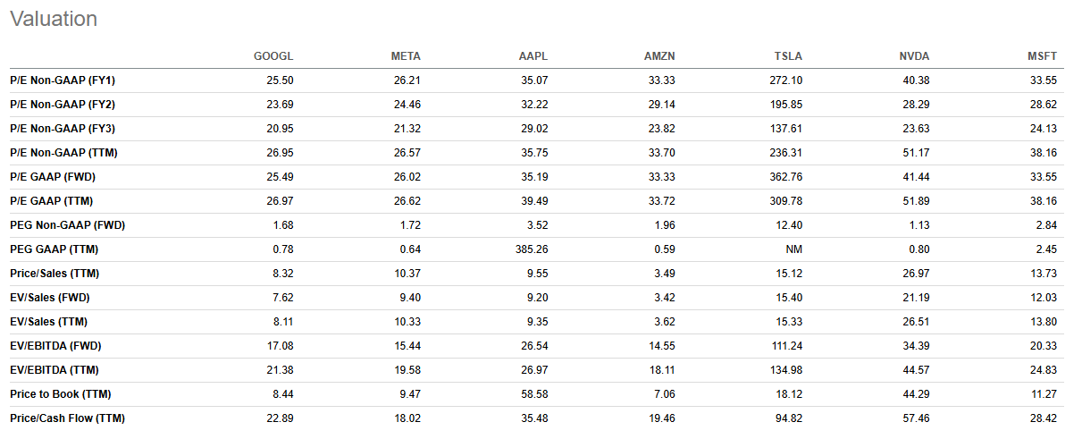The height and width of the screenshot is (439, 1082).
Task: Click the META ticker column header
Action: (x=406, y=56)
